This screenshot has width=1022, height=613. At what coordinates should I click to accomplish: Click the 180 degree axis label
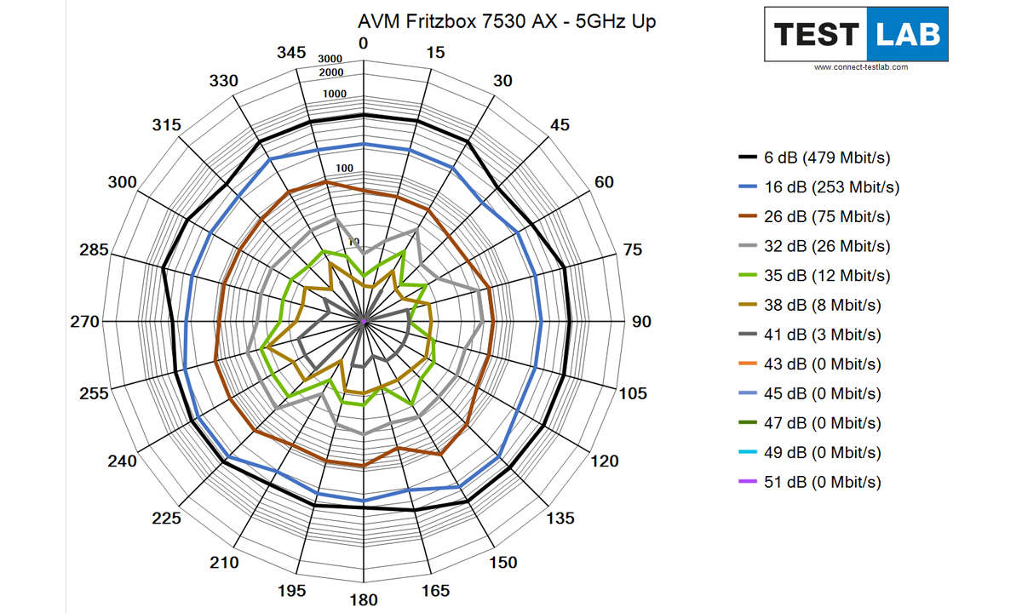[364, 600]
